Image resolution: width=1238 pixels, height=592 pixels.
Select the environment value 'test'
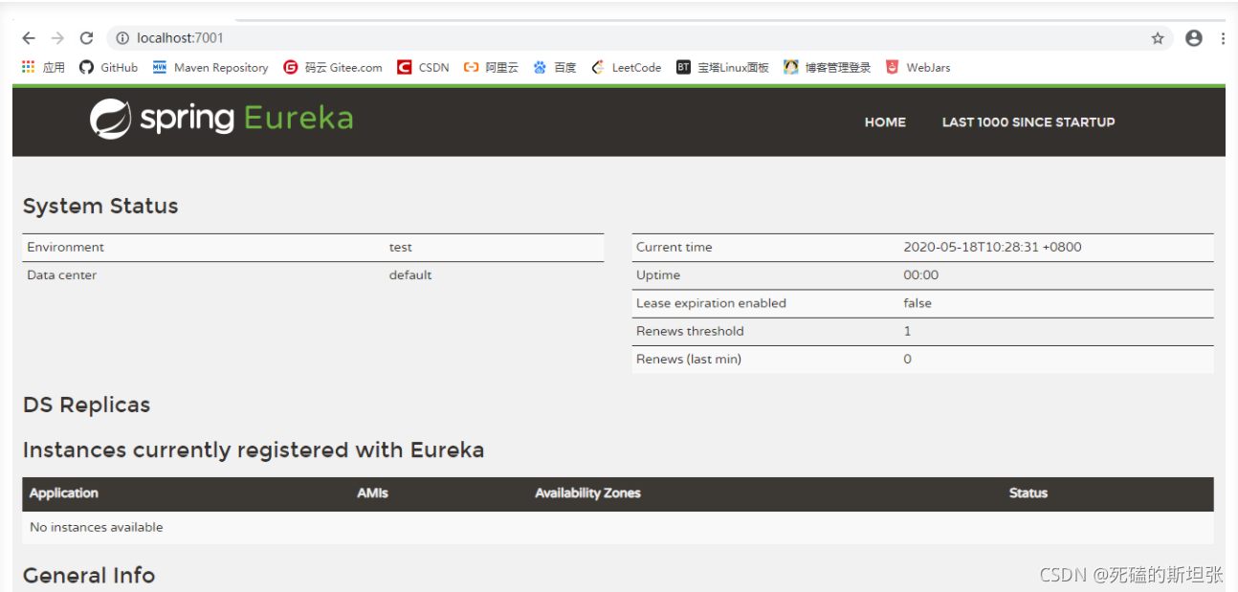[x=400, y=247]
